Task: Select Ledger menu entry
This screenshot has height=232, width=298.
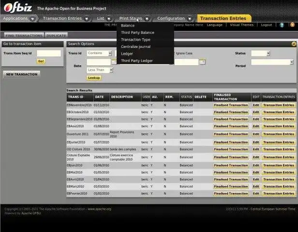Action: click(x=127, y=54)
